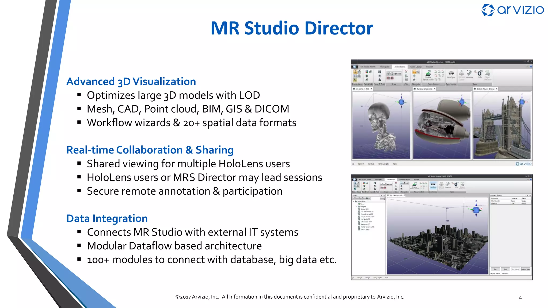Pin the HoloLens Session panel
This screenshot has width=548, height=308.
528,195
